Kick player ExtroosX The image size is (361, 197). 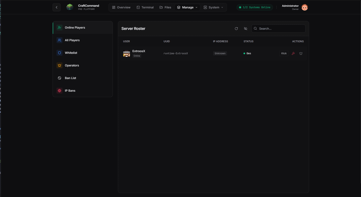tap(284, 53)
